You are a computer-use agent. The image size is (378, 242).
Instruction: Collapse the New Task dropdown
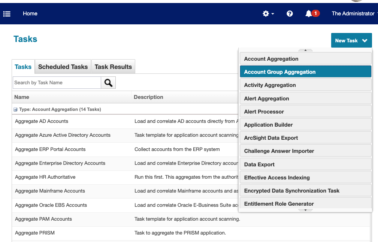click(x=351, y=40)
